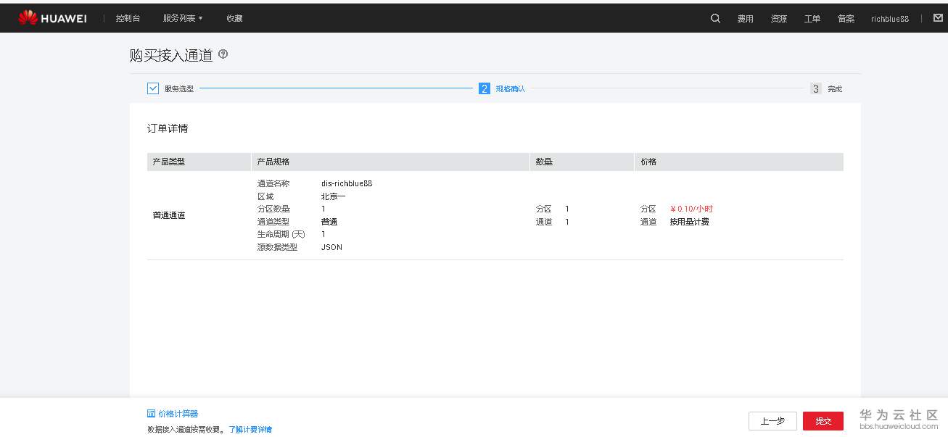
Task: Open 资源 menu
Action: click(x=779, y=19)
